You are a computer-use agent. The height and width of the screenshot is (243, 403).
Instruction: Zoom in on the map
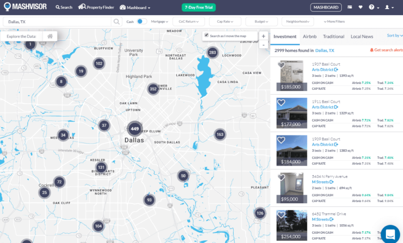[263, 36]
